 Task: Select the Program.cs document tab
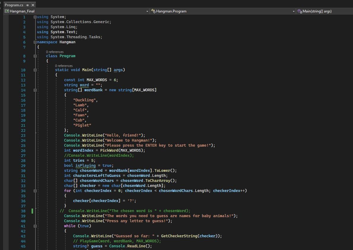[14, 5]
